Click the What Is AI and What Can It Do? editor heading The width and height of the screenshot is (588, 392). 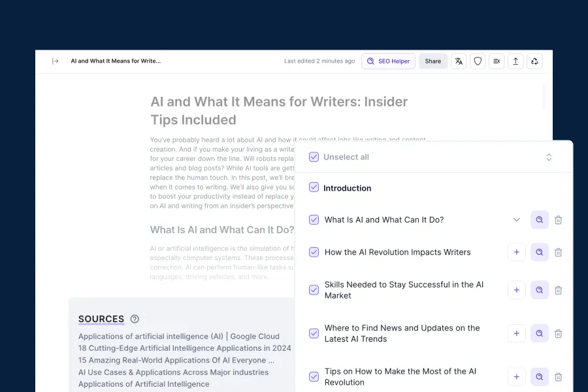point(222,229)
